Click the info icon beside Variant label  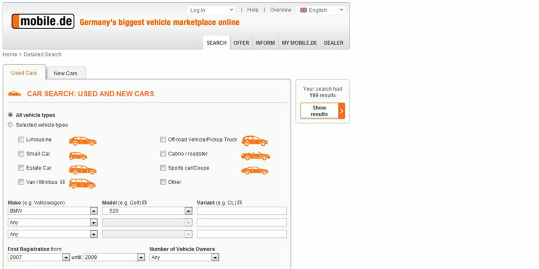point(240,203)
